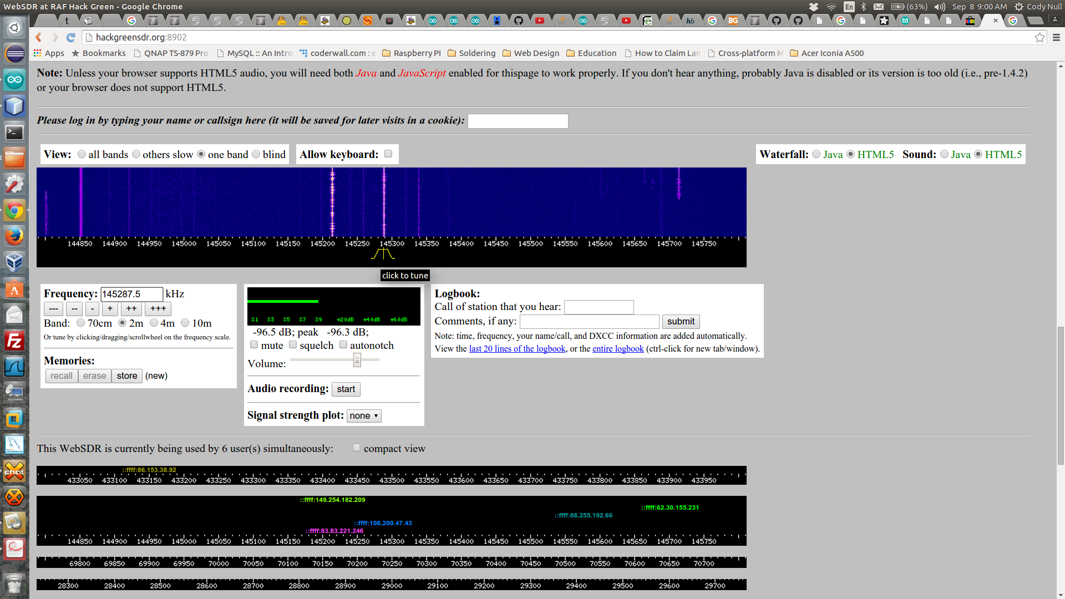Click the '+++' frequency step button
Image resolution: width=1065 pixels, height=599 pixels.
158,309
